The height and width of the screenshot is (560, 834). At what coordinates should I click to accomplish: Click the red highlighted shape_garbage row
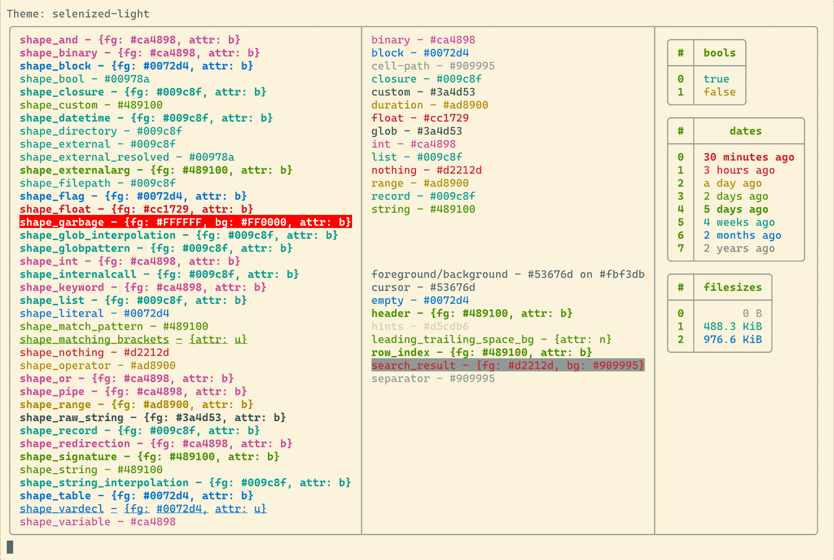[186, 222]
